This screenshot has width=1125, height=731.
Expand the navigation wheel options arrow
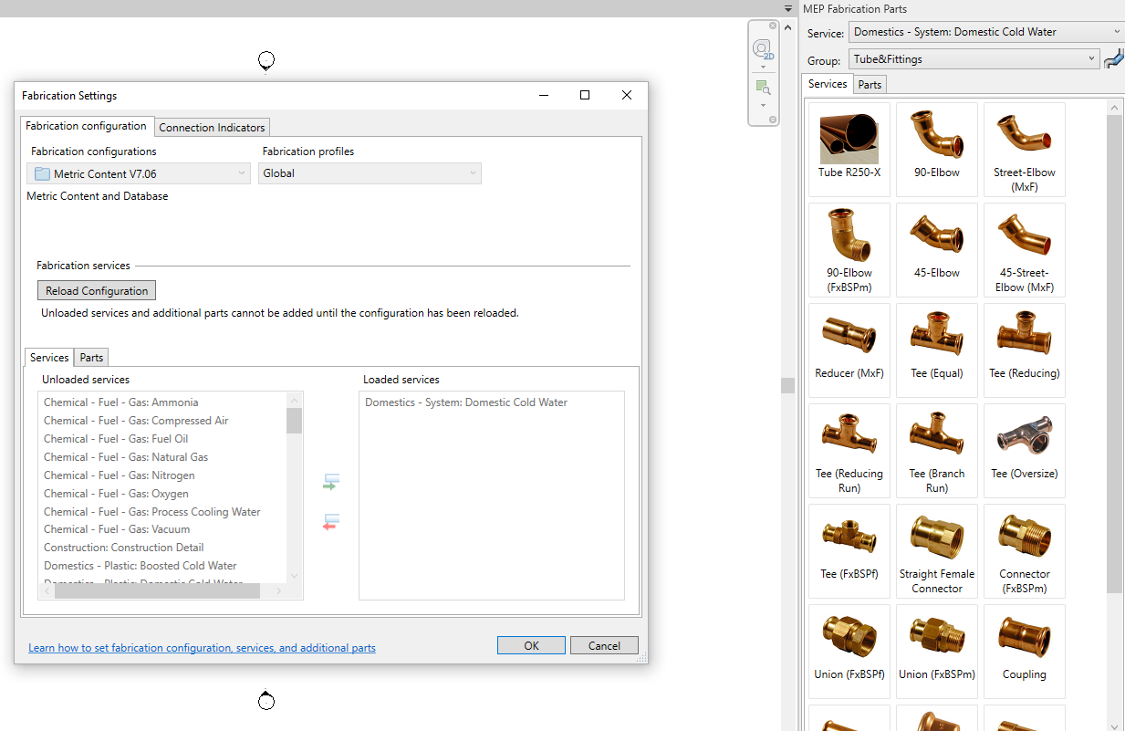coord(763,66)
